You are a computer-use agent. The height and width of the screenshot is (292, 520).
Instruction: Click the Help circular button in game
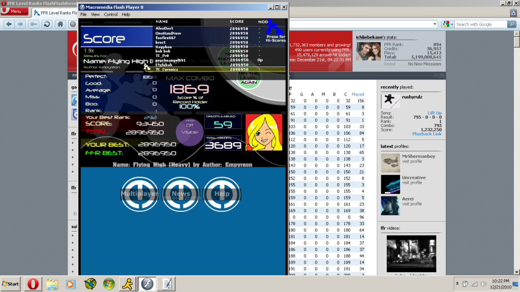coord(222,193)
